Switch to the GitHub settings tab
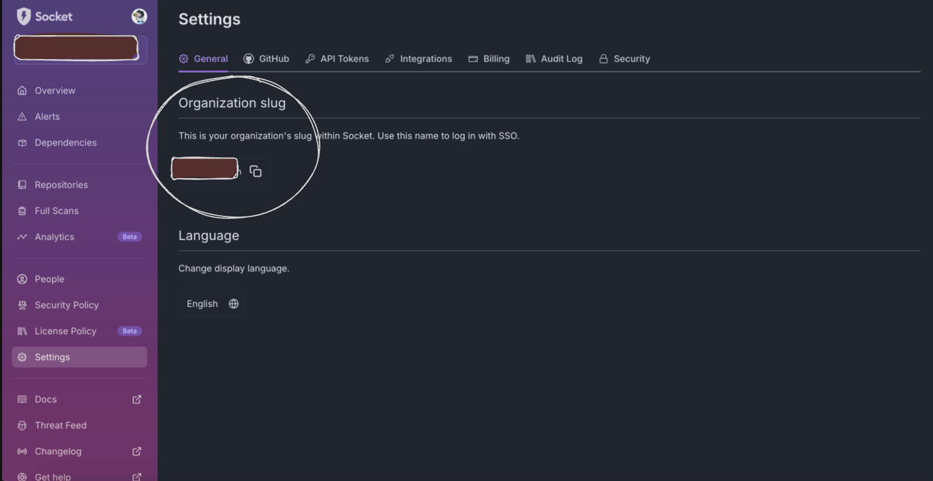933x481 pixels. (267, 58)
